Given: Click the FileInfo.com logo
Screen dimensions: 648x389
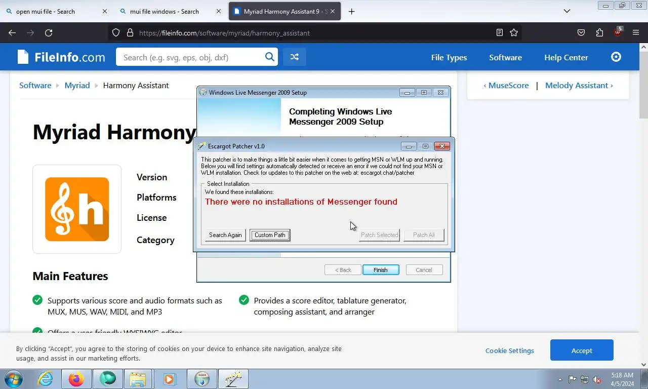Looking at the screenshot, I should click(61, 57).
